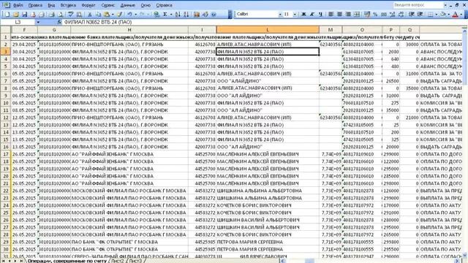
Task: Toggle bold Ж formatting
Action: point(303,15)
